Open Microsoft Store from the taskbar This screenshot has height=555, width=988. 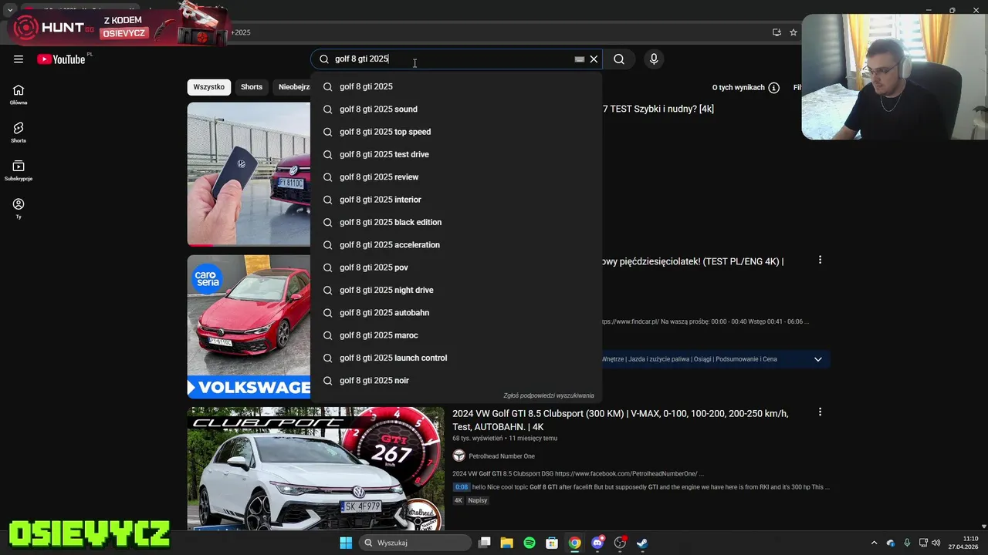click(x=552, y=543)
